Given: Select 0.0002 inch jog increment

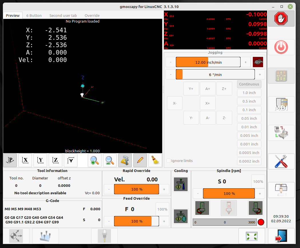Looking at the screenshot, I should click(249, 161).
